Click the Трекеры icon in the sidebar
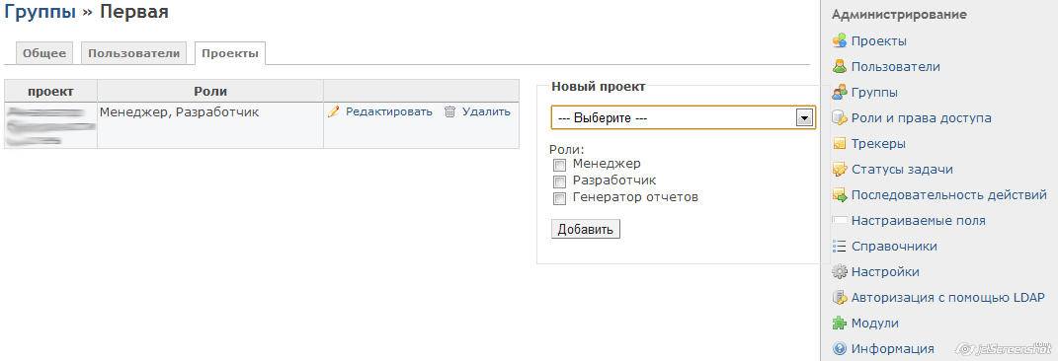Screen dimensions: 1058x361 pyautogui.click(x=840, y=143)
